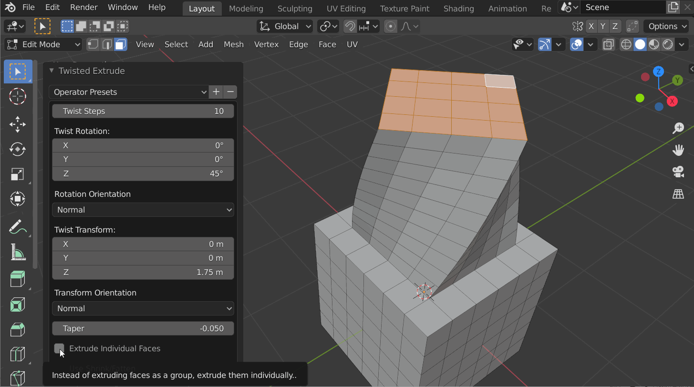Select the Measure tool
Image resolution: width=694 pixels, height=387 pixels.
coord(18,252)
